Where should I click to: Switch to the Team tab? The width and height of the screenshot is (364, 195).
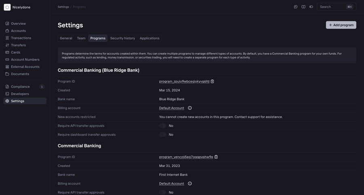81,38
